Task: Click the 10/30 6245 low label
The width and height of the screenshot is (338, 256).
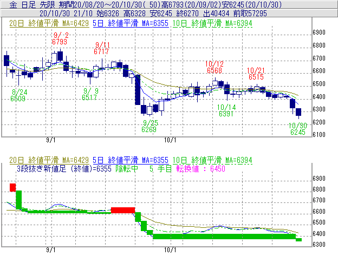Action: coord(298,129)
